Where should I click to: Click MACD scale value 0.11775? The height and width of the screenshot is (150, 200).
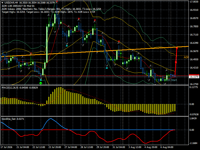point(193,87)
